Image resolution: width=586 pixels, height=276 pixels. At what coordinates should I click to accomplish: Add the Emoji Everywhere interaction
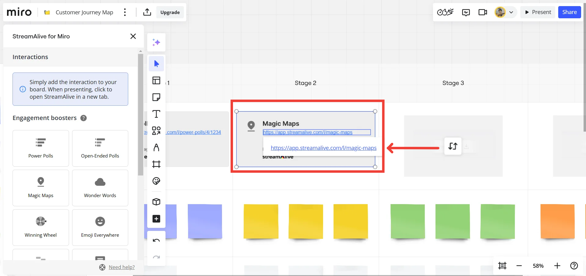[100, 228]
